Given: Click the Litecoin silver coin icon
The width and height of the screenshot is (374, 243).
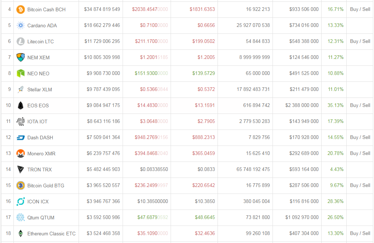Looking at the screenshot, I should (21, 41).
